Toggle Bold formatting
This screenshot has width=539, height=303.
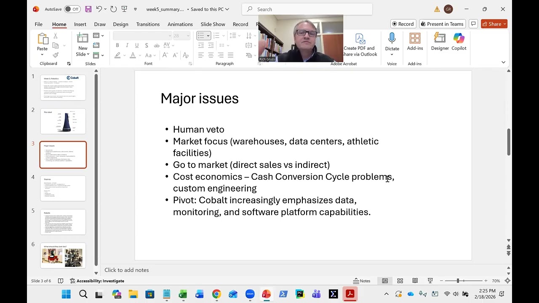pyautogui.click(x=117, y=45)
